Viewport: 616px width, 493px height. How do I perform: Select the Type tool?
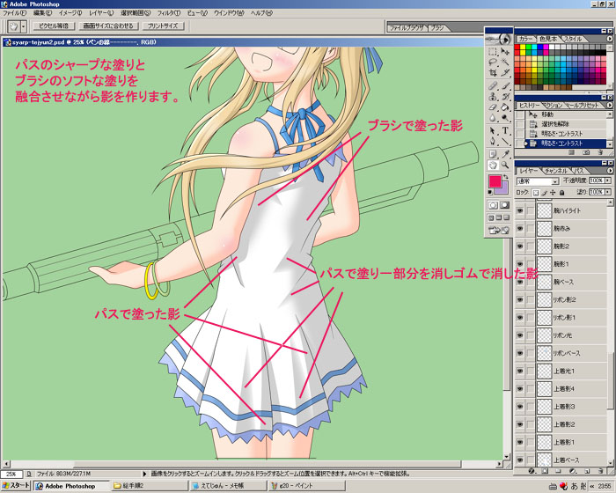pyautogui.click(x=505, y=130)
